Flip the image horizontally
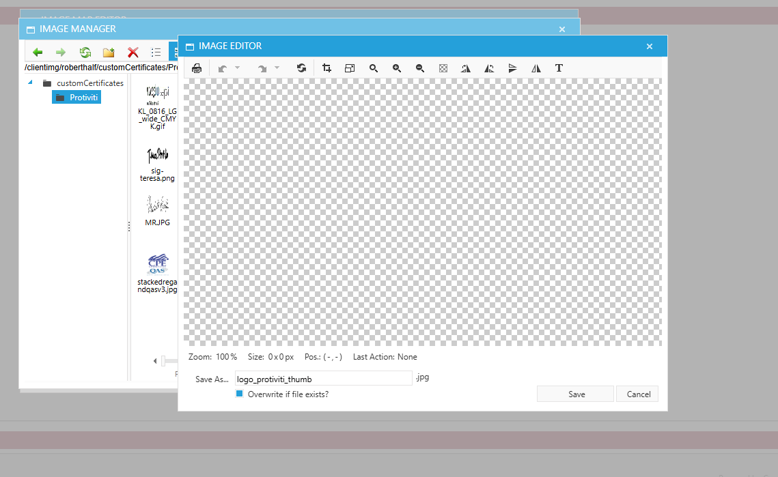Screen dimensions: 778x477 [536, 68]
